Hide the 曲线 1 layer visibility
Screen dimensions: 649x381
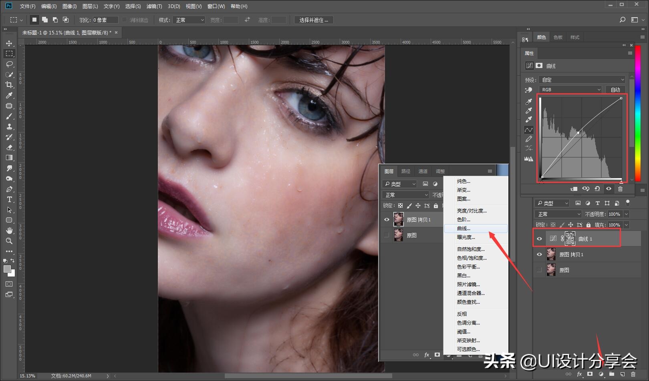coord(539,239)
